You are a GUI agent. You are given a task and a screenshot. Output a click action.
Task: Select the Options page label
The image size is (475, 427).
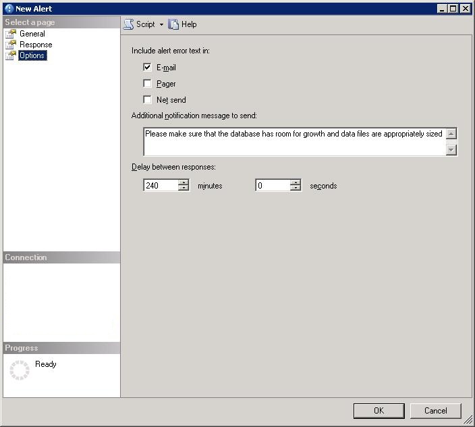click(32, 55)
